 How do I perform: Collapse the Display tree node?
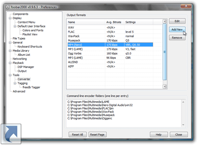coord(10,18)
